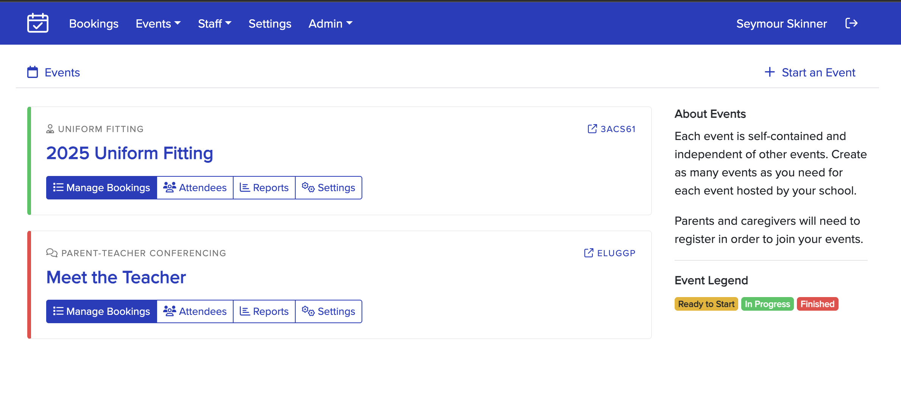
Task: Open Settings in the top navigation
Action: point(270,23)
